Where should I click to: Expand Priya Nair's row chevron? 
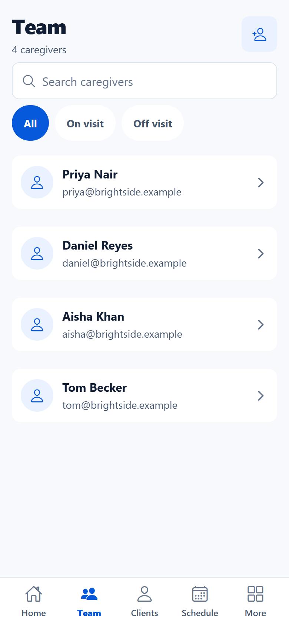tap(261, 182)
